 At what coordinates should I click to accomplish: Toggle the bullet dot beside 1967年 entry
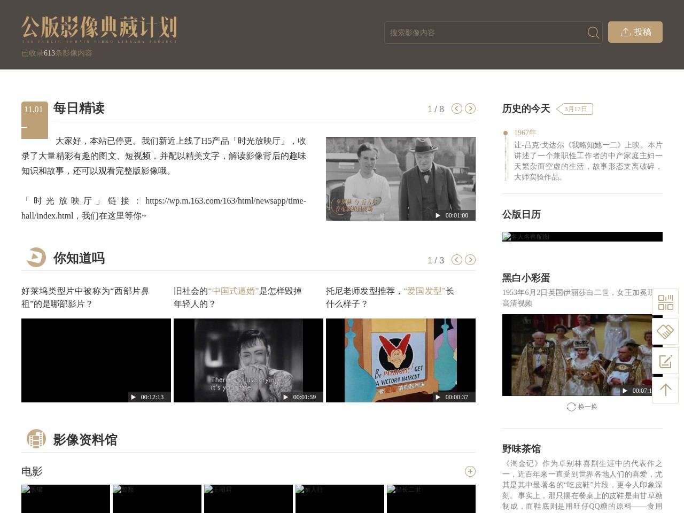pyautogui.click(x=505, y=133)
